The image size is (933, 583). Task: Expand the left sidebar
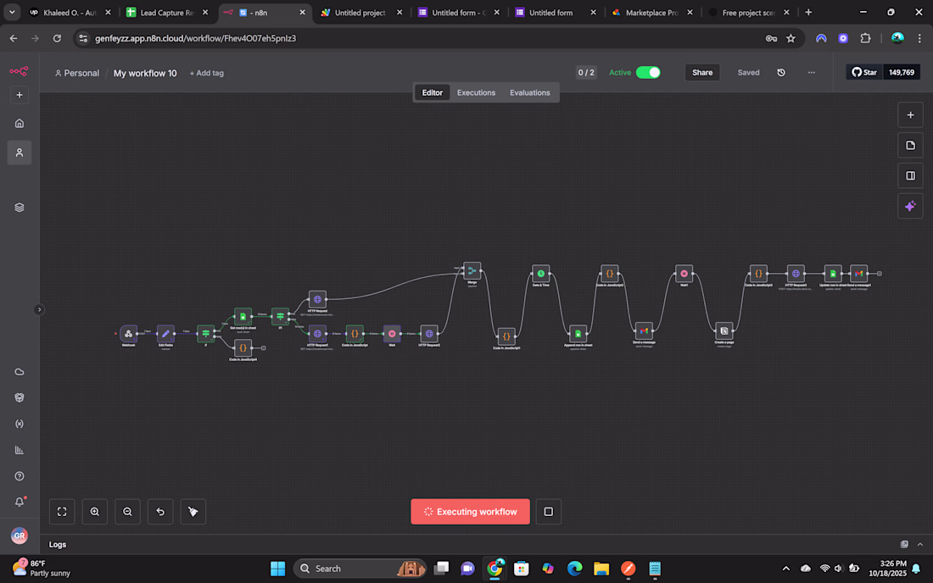point(39,309)
